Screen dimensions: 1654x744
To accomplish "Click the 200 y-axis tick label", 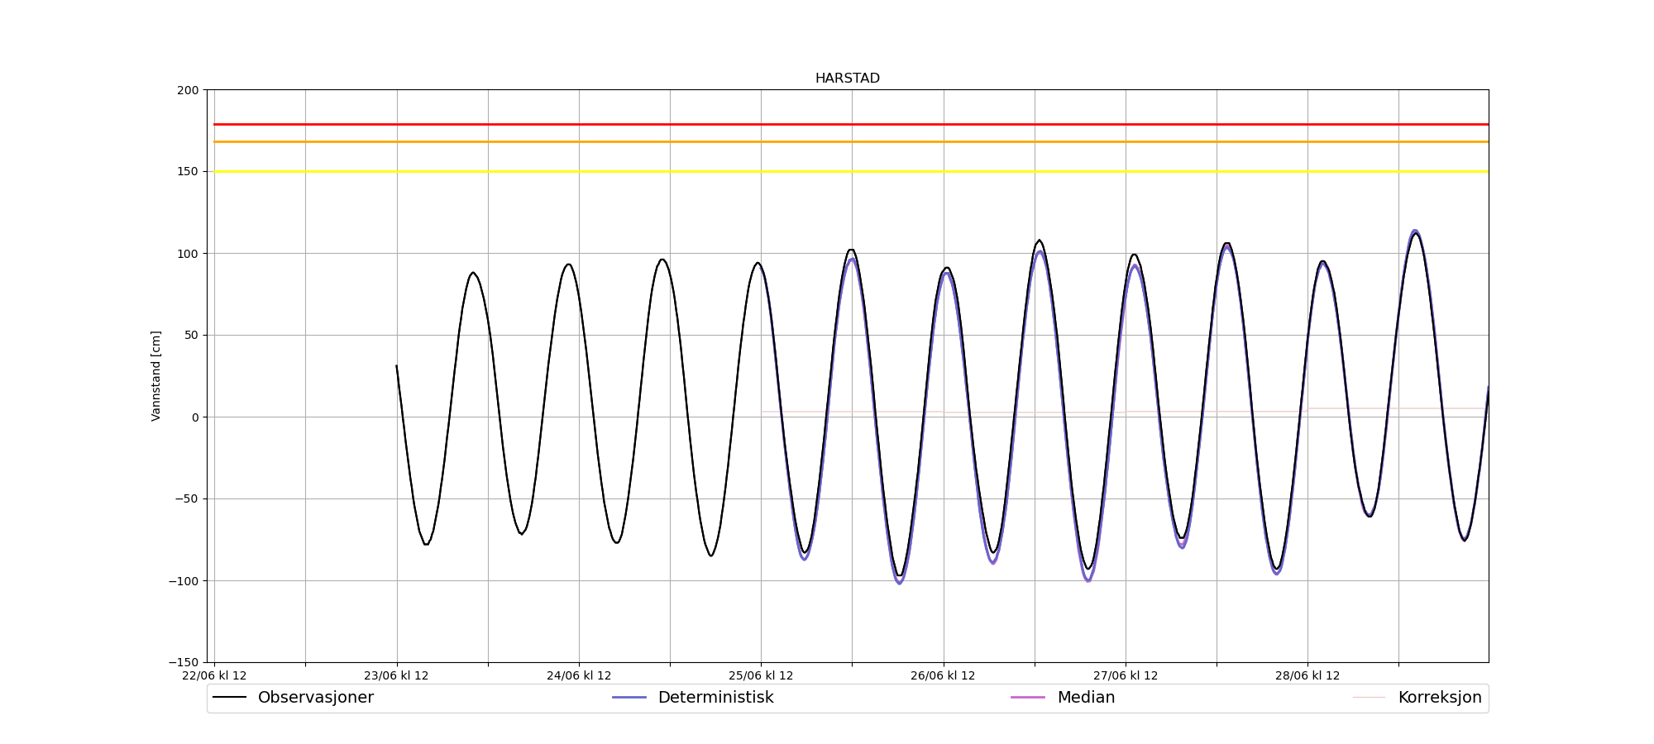I will click(189, 90).
